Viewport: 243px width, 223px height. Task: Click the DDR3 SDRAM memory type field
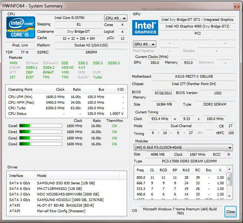(x=215, y=104)
